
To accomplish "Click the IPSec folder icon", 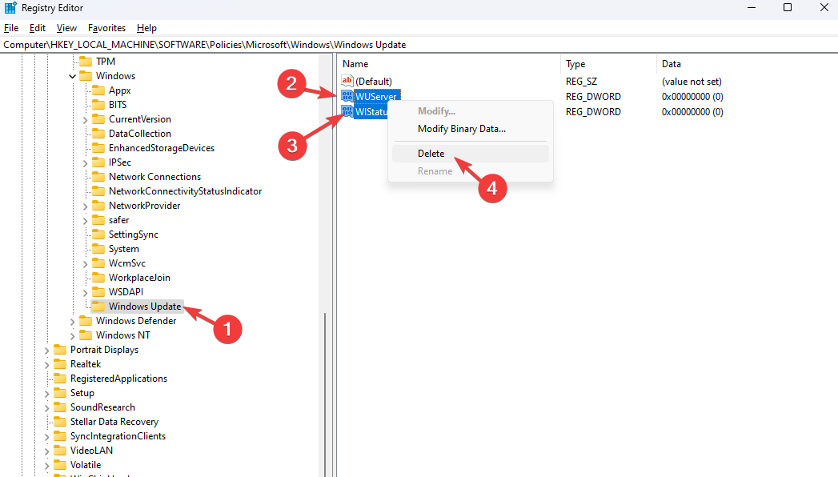I will point(98,162).
